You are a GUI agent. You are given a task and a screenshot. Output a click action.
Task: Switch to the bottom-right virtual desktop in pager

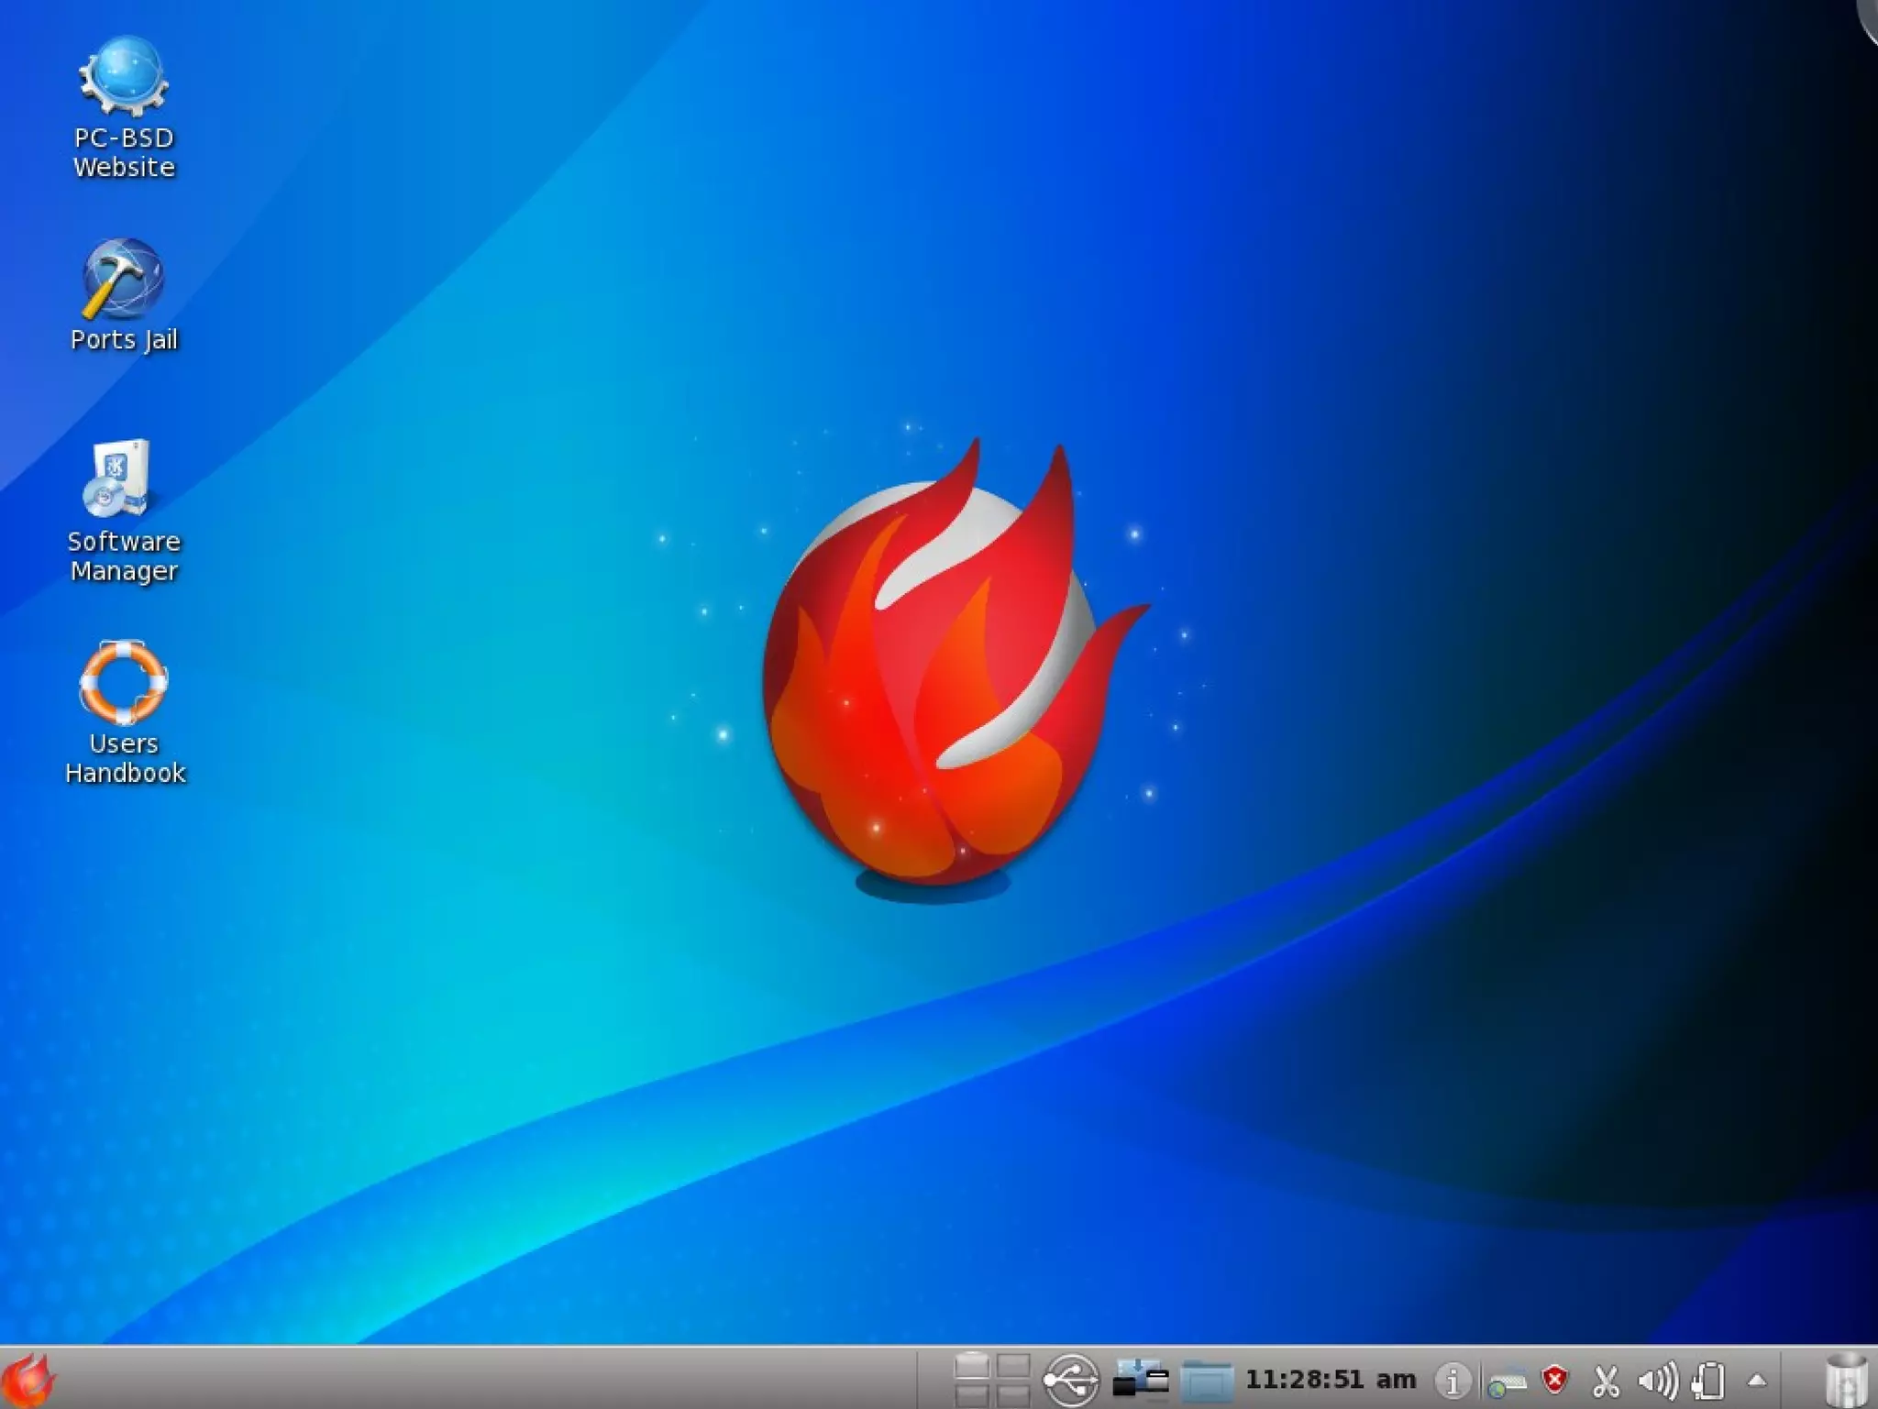[x=1013, y=1394]
